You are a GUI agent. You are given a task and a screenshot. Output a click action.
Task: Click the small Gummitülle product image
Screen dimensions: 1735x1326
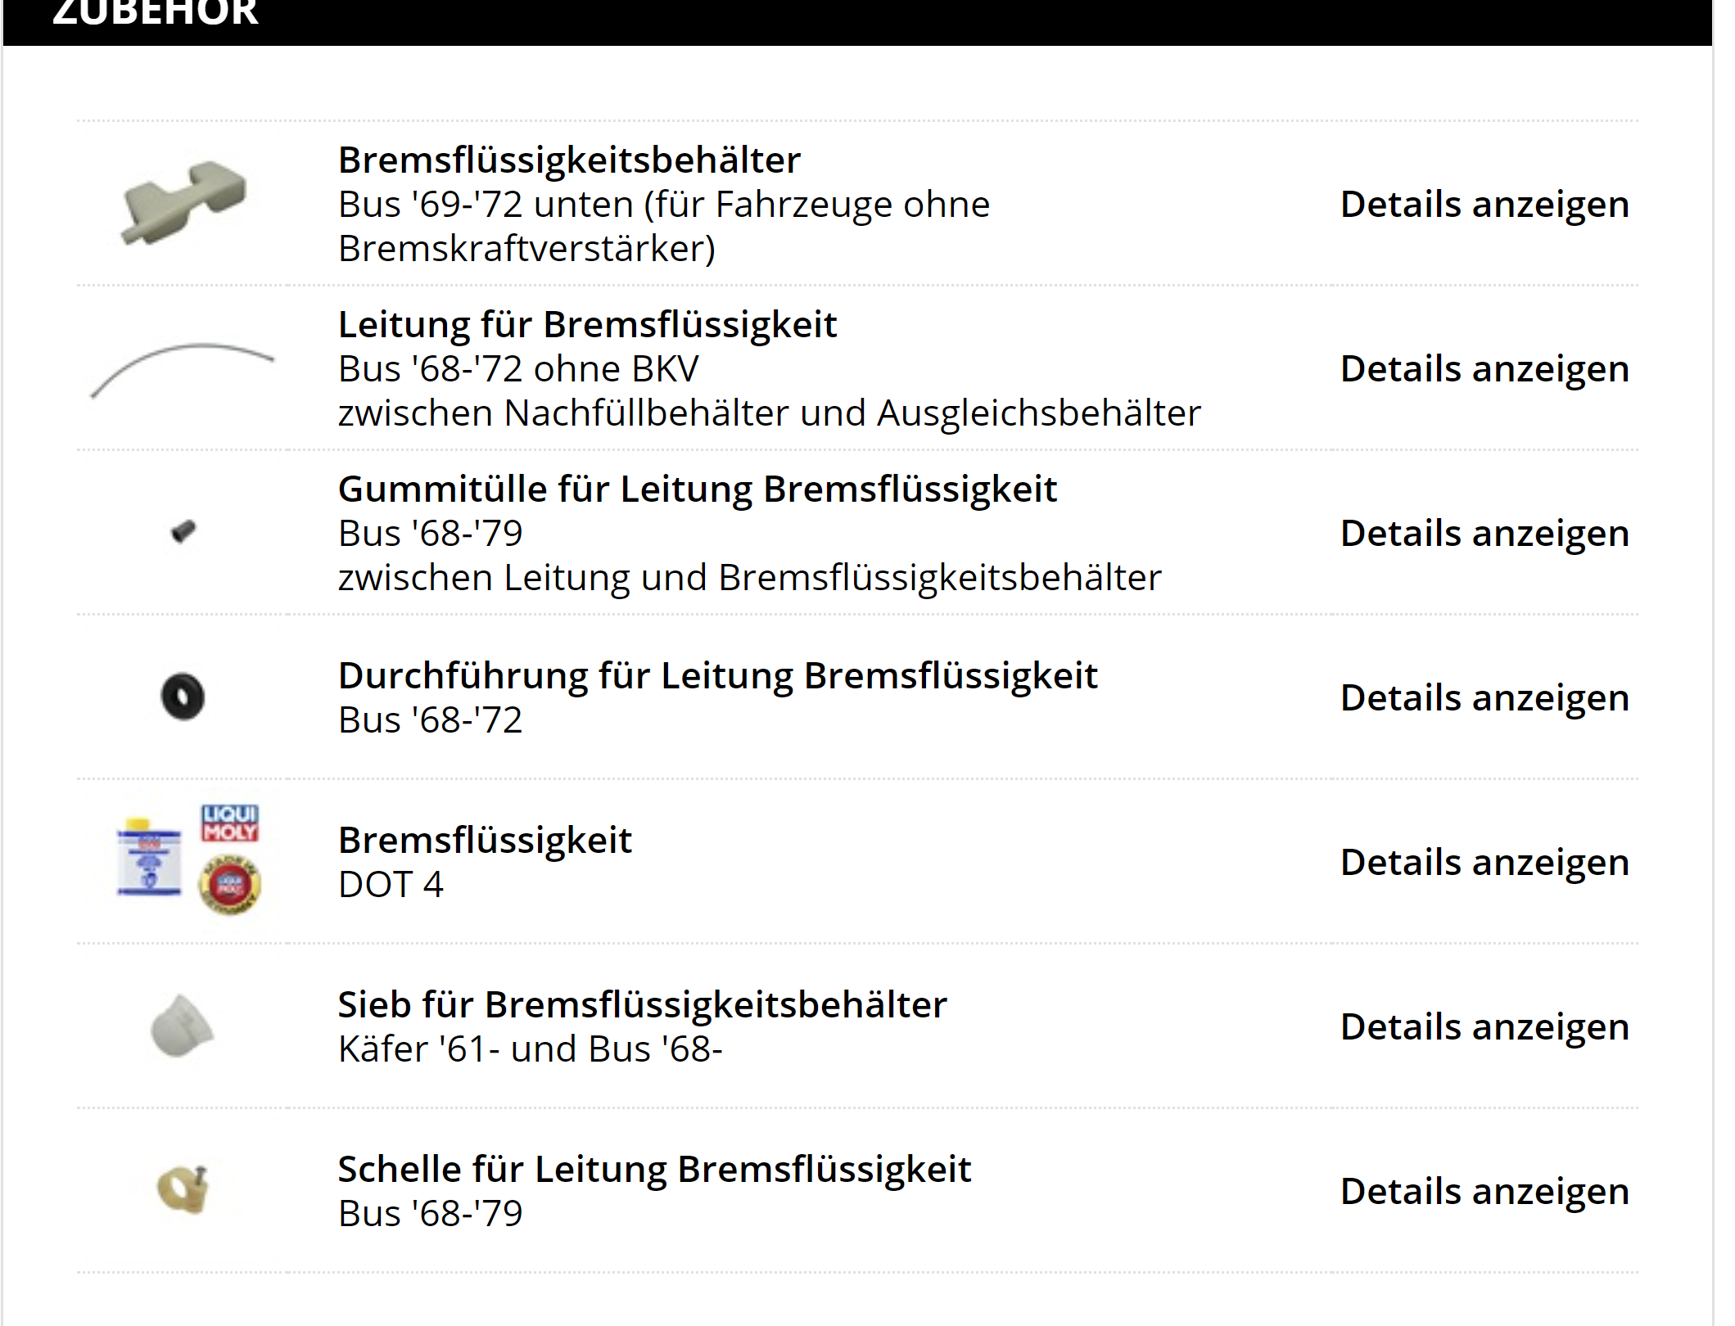coord(183,531)
